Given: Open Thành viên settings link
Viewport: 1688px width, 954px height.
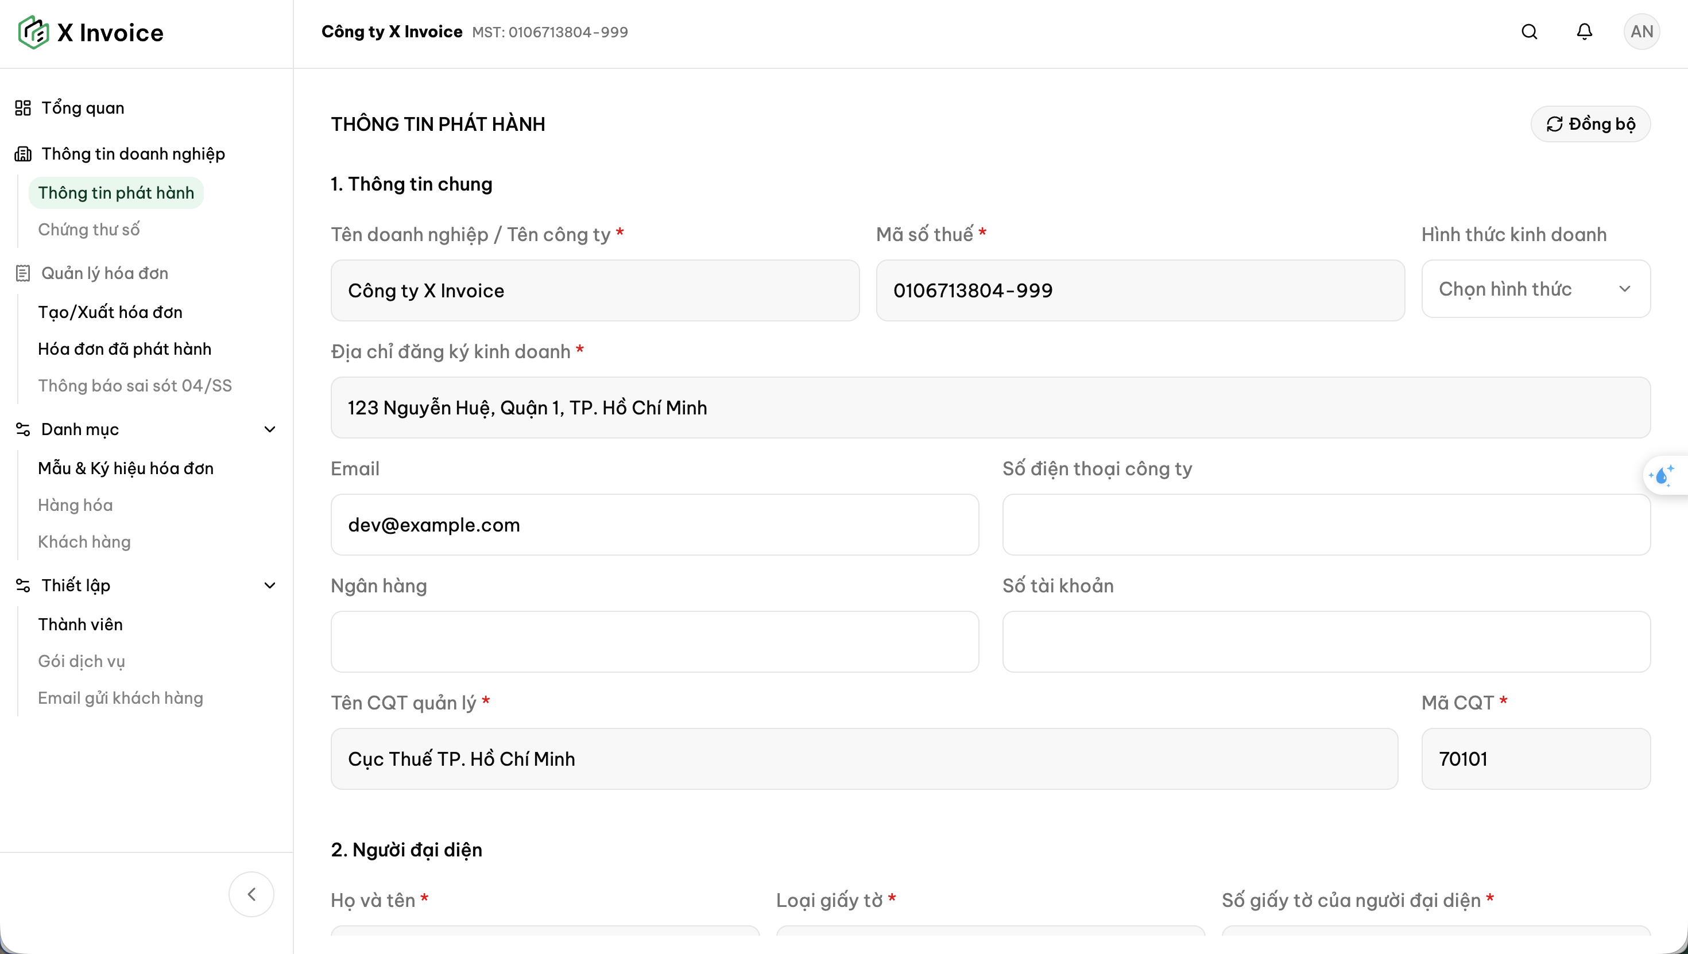Looking at the screenshot, I should pos(80,624).
